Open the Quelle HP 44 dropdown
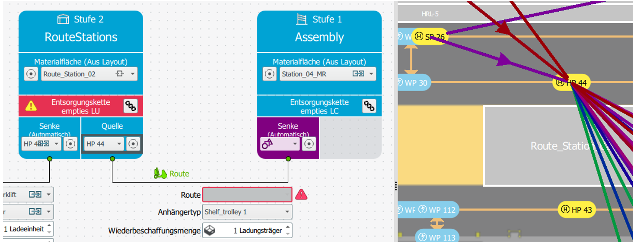The image size is (634, 243). 104,144
